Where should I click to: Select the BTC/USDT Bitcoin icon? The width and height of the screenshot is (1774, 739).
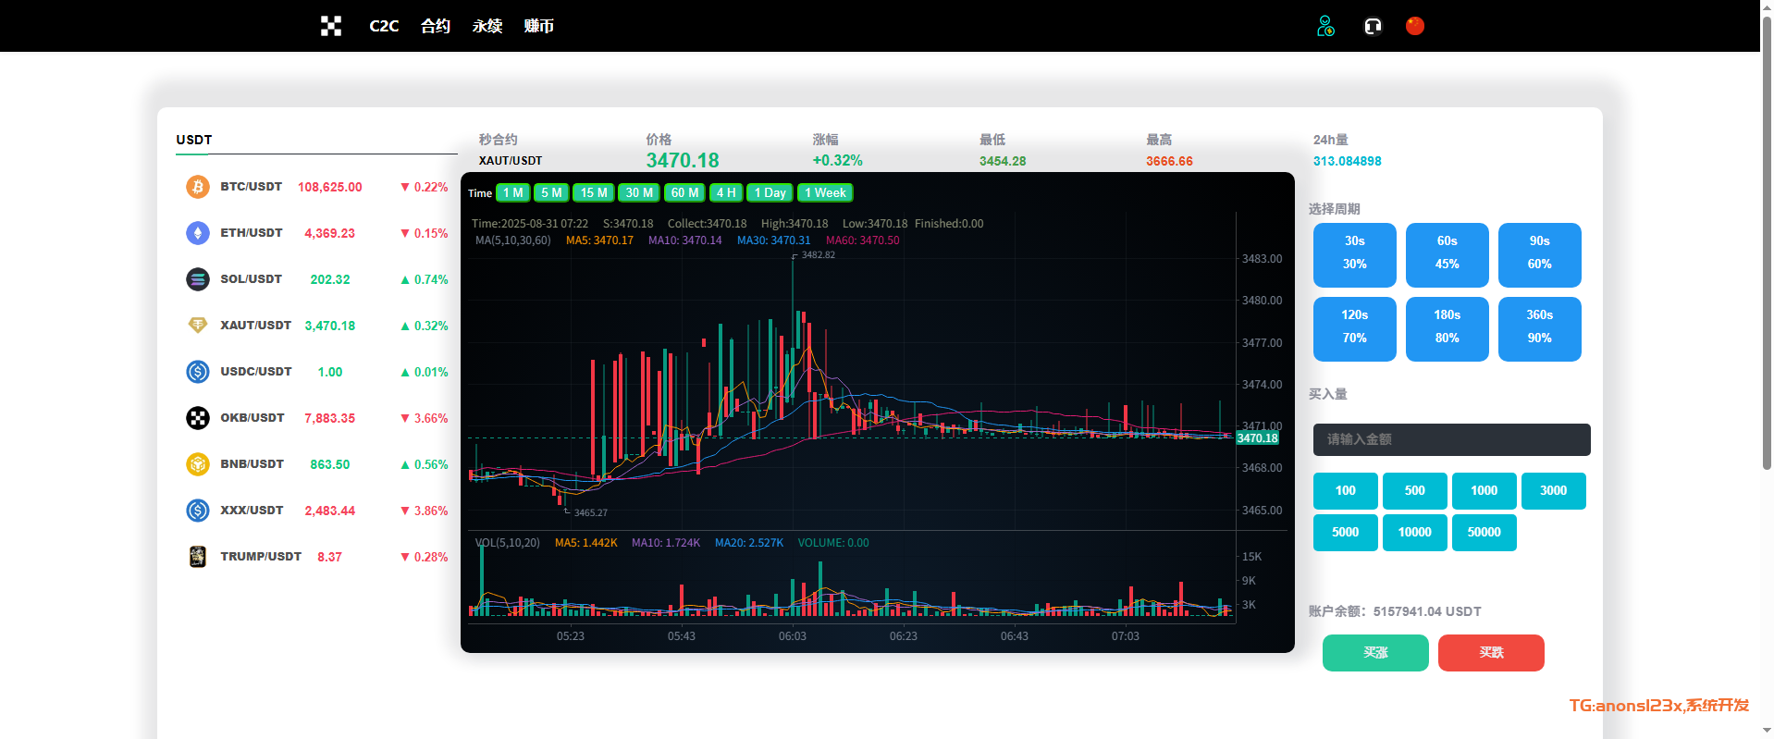pos(198,187)
